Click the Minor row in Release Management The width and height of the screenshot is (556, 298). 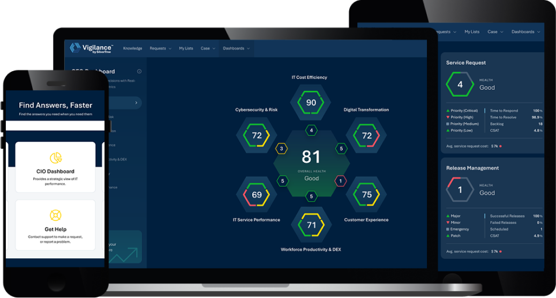(453, 223)
